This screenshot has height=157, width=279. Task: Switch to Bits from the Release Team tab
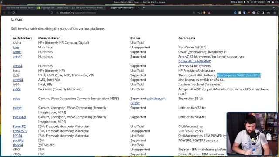[x=19, y=8]
